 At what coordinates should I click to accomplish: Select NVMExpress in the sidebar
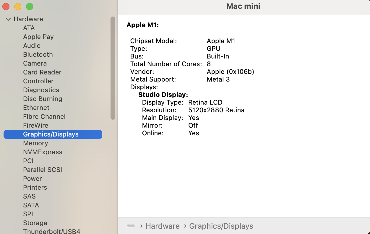[x=43, y=152]
